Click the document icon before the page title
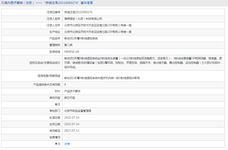 pos(2,3)
